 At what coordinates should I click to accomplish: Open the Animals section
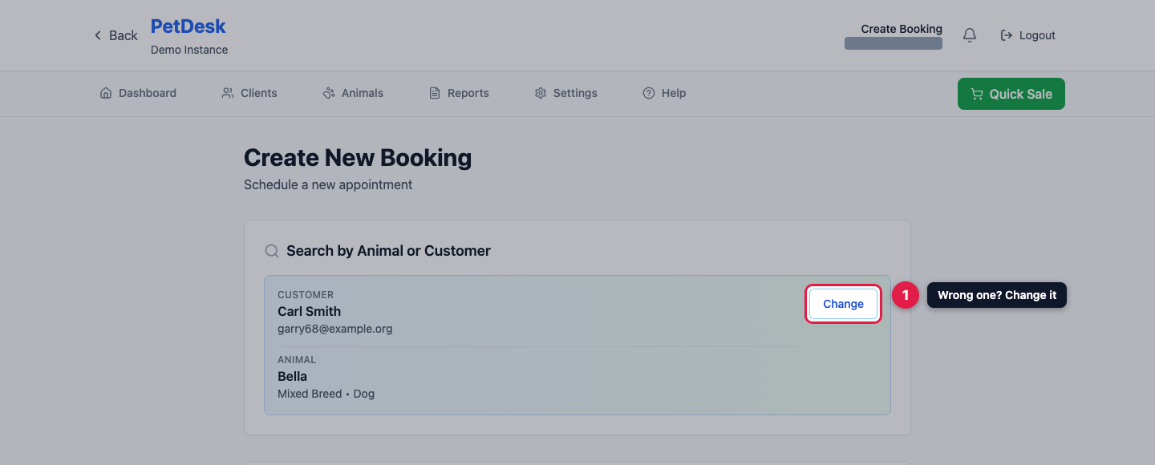(x=353, y=93)
